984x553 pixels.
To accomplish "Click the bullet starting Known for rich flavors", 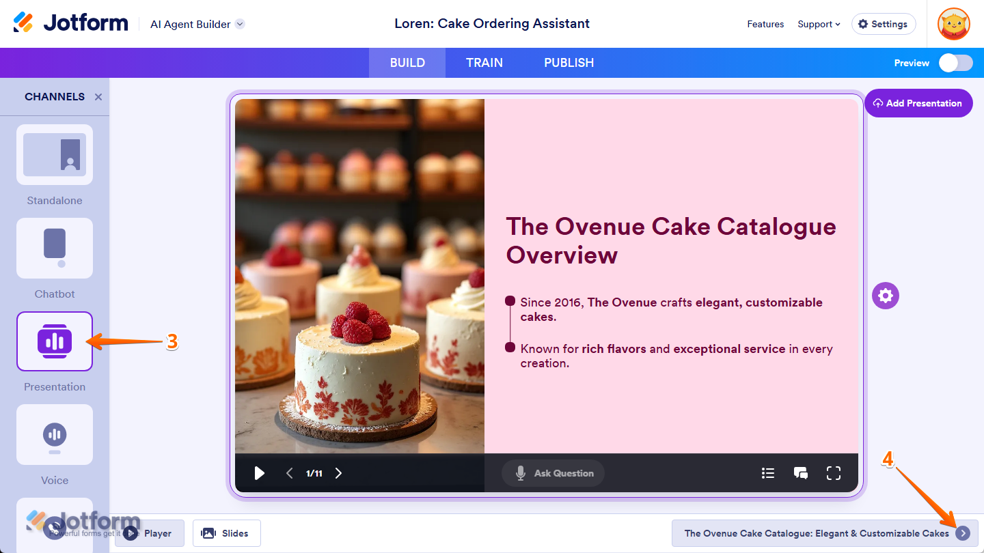I will (x=676, y=356).
